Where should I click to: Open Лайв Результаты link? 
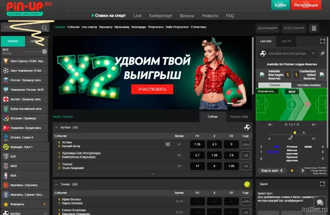tap(177, 27)
